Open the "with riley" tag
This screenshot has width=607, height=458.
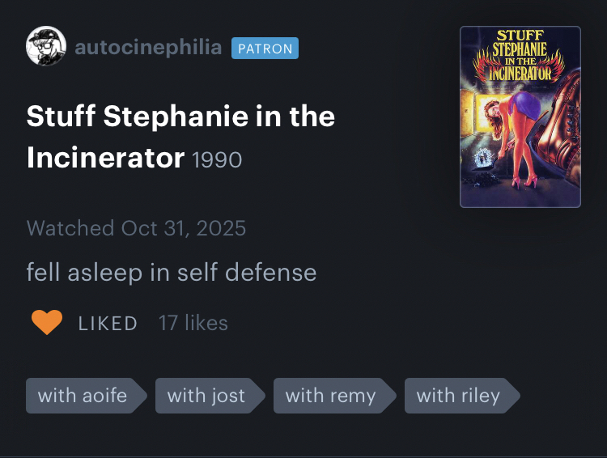(x=457, y=396)
